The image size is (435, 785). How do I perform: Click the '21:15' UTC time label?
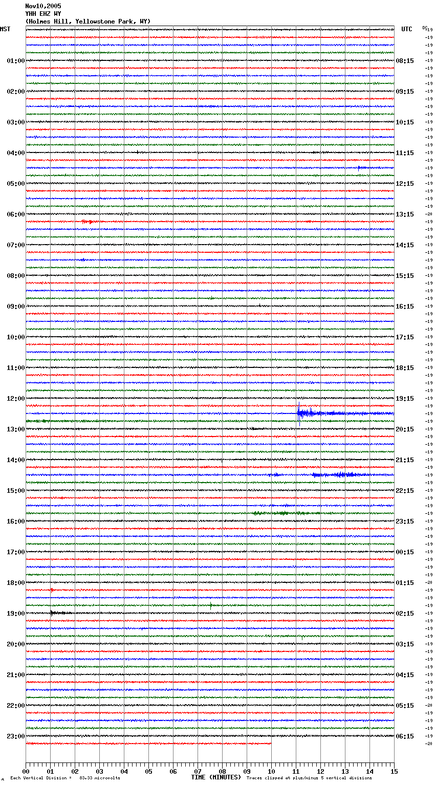click(x=405, y=460)
